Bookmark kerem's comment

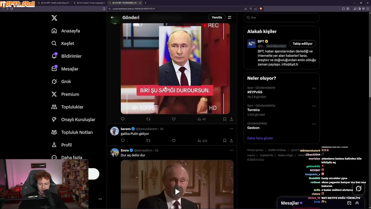click(x=225, y=140)
